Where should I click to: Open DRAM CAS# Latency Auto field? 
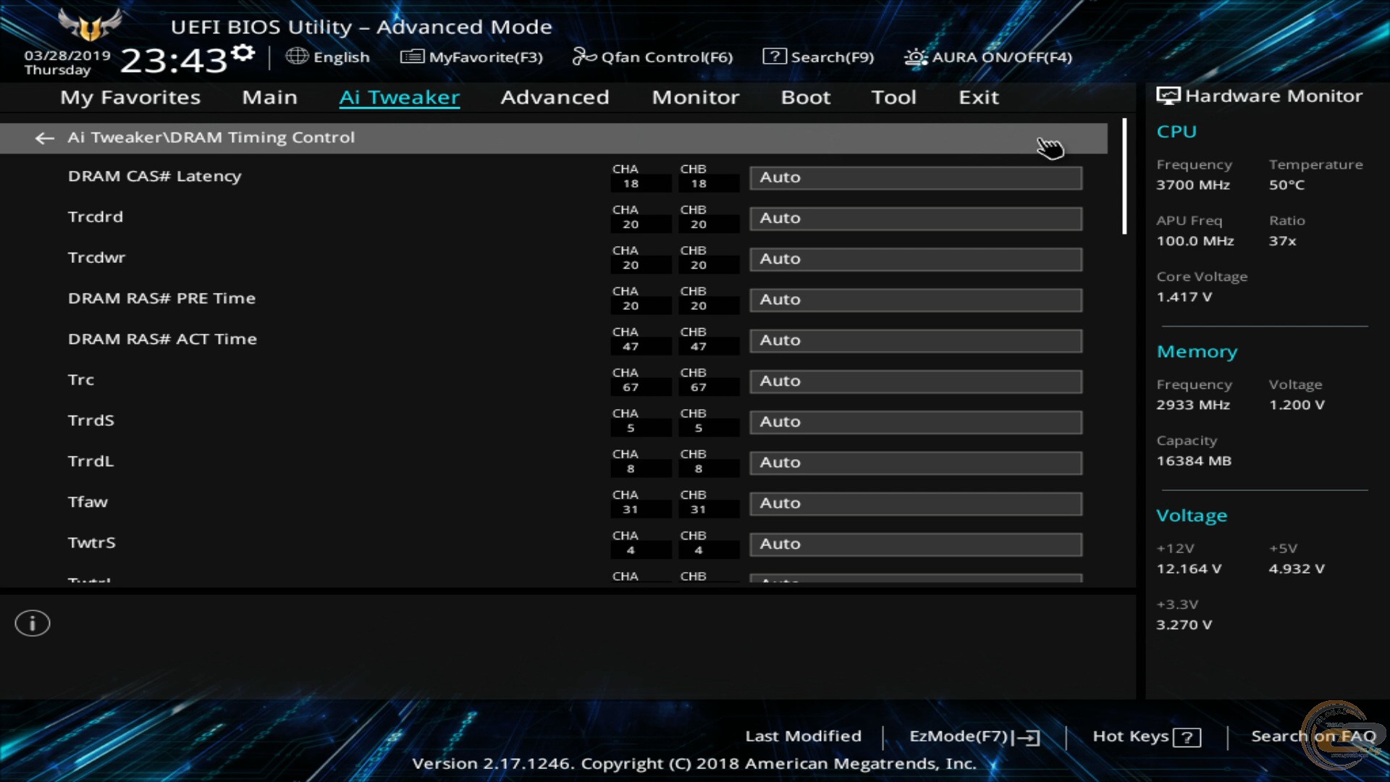point(916,178)
